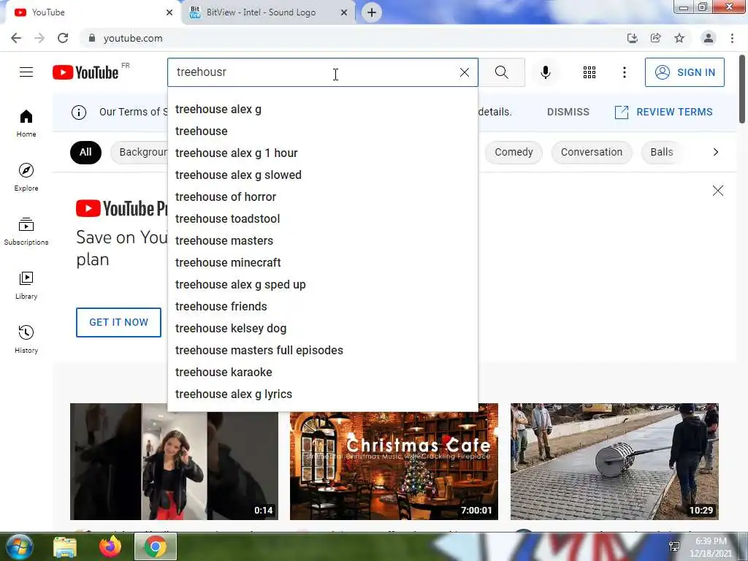The height and width of the screenshot is (561, 748).
Task: Choose suggestion treehouse alex g
Action: click(x=322, y=110)
